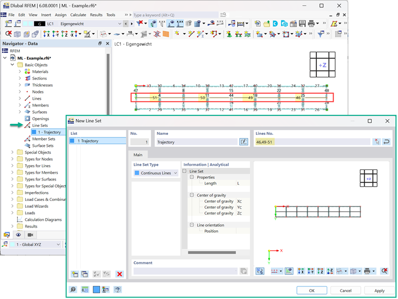Click the black G load case color swatch
Image resolution: width=398 pixels, height=299 pixels.
click(x=39, y=24)
